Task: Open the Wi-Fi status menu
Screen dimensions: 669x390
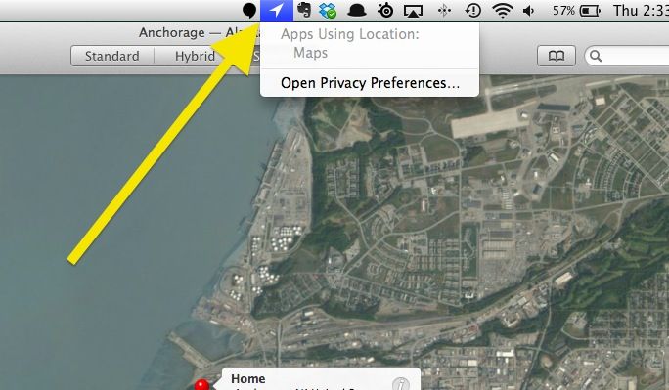Action: pyautogui.click(x=502, y=10)
